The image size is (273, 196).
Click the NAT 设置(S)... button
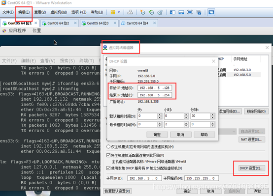coord(252,140)
